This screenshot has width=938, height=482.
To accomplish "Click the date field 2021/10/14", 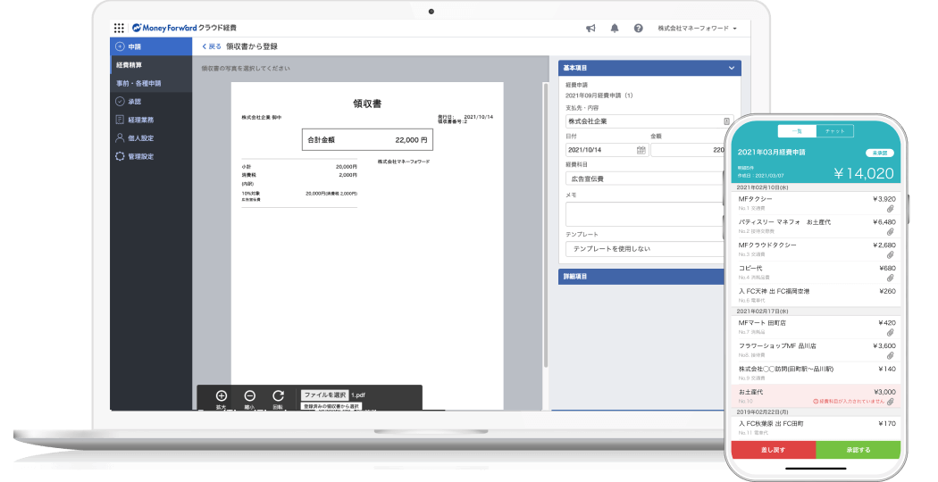I will [x=607, y=150].
